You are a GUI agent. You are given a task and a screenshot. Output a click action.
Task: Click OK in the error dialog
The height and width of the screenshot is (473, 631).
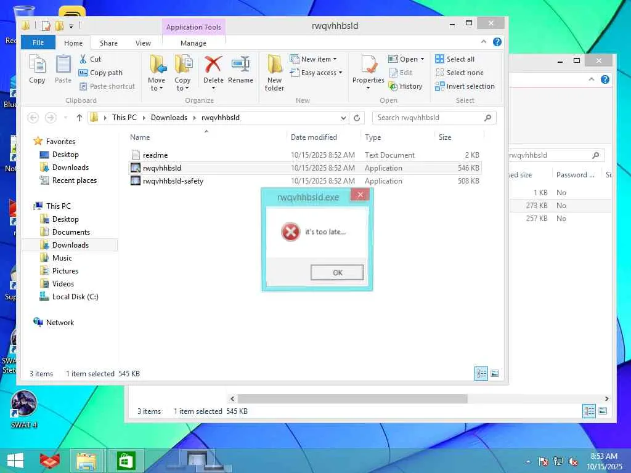(337, 273)
